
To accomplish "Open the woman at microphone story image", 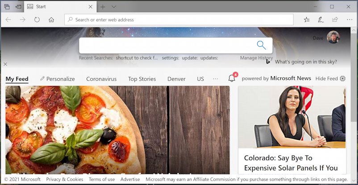I will click(x=292, y=117).
